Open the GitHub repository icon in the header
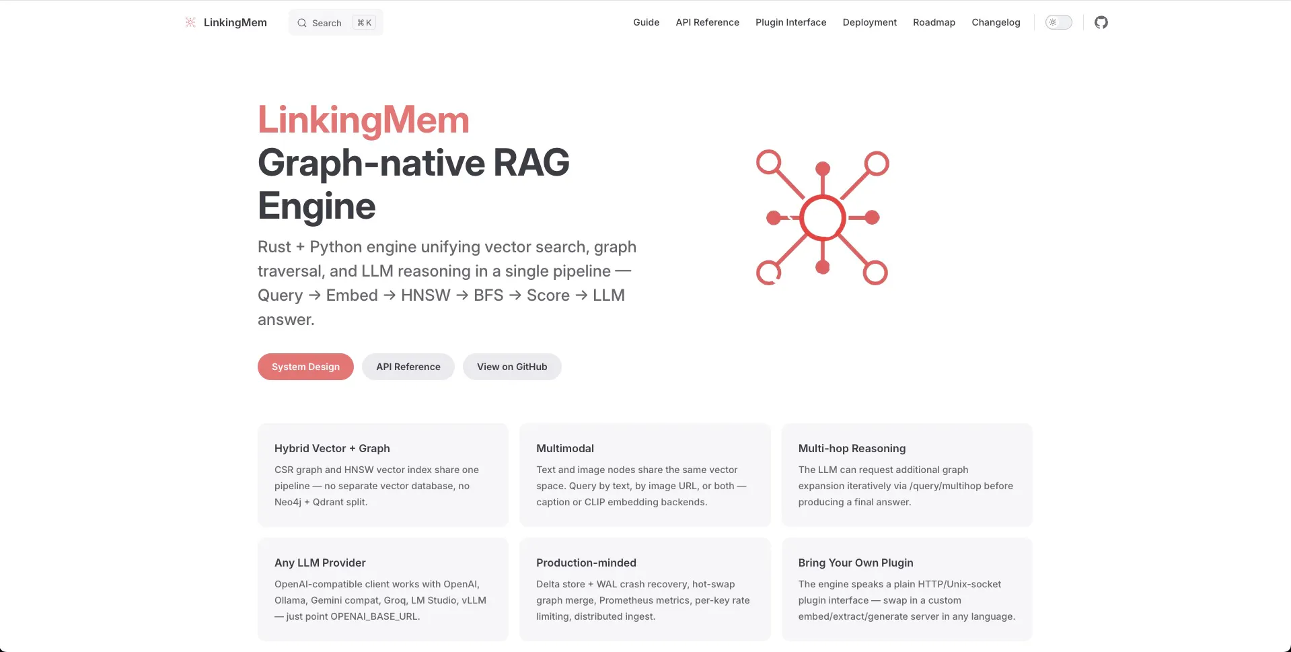Viewport: 1291px width, 652px height. 1101,22
